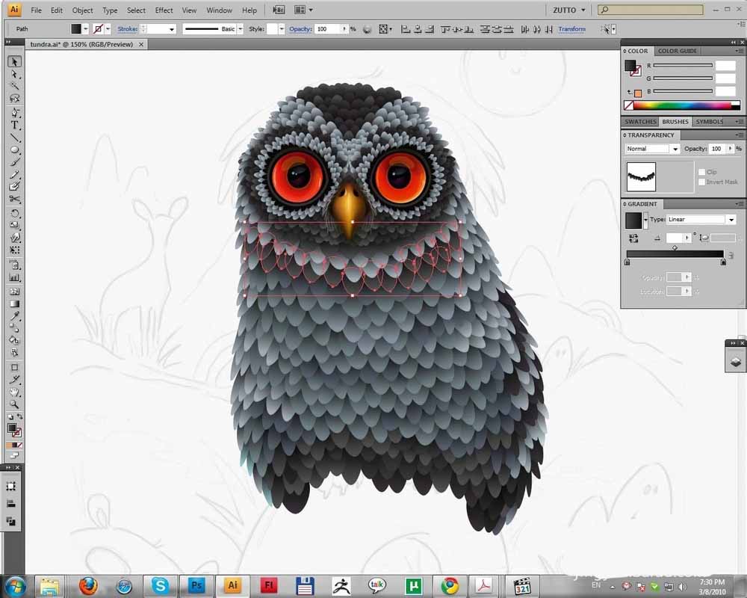Select the Selection tool (black arrow)
This screenshot has width=747, height=598.
[14, 61]
